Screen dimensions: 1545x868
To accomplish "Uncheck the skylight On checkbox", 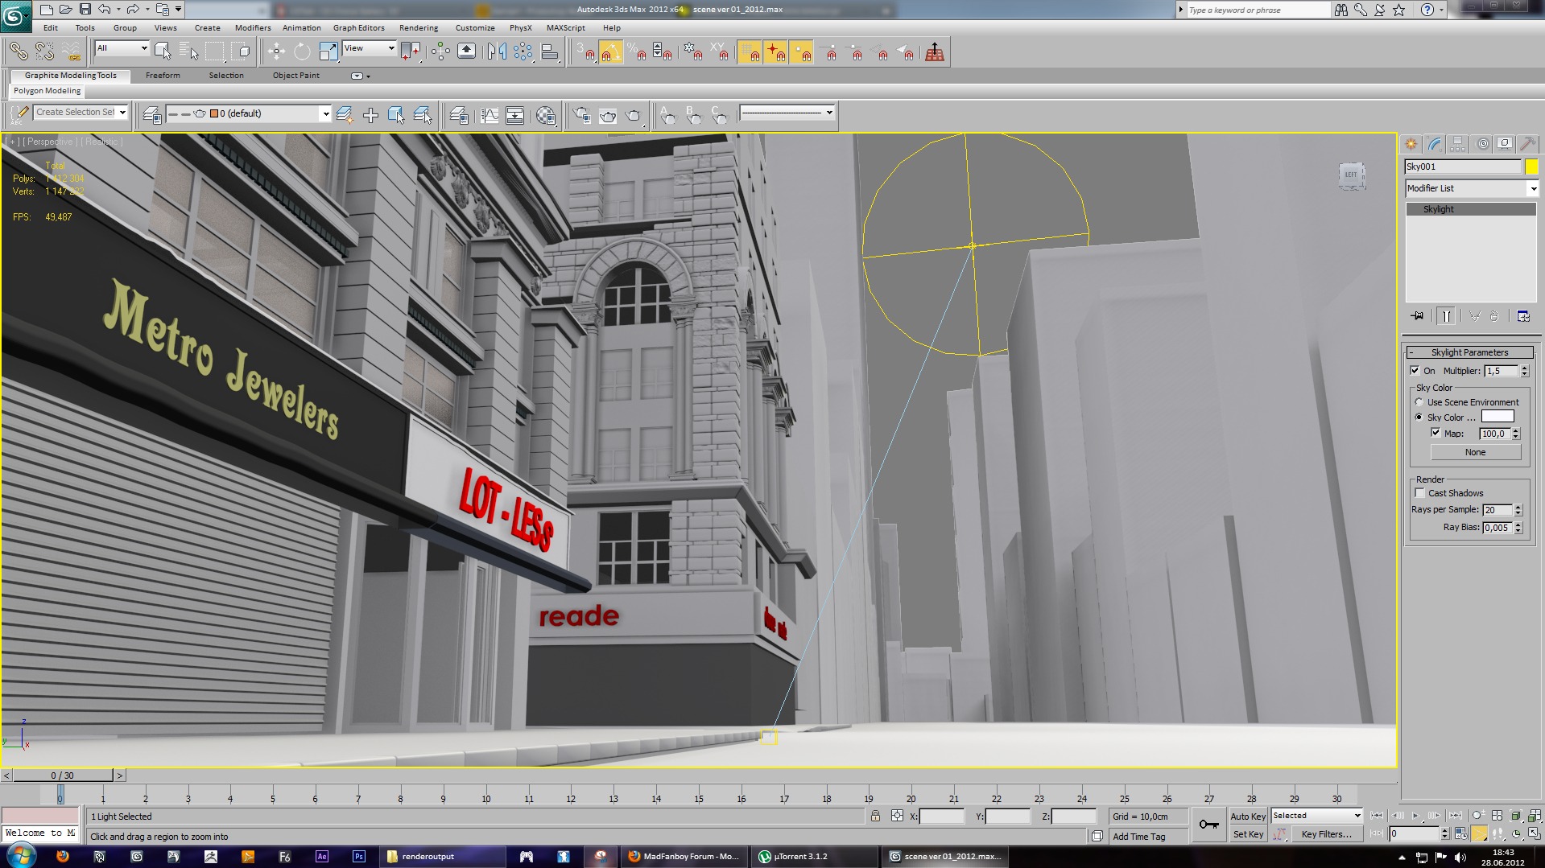I will pos(1415,371).
